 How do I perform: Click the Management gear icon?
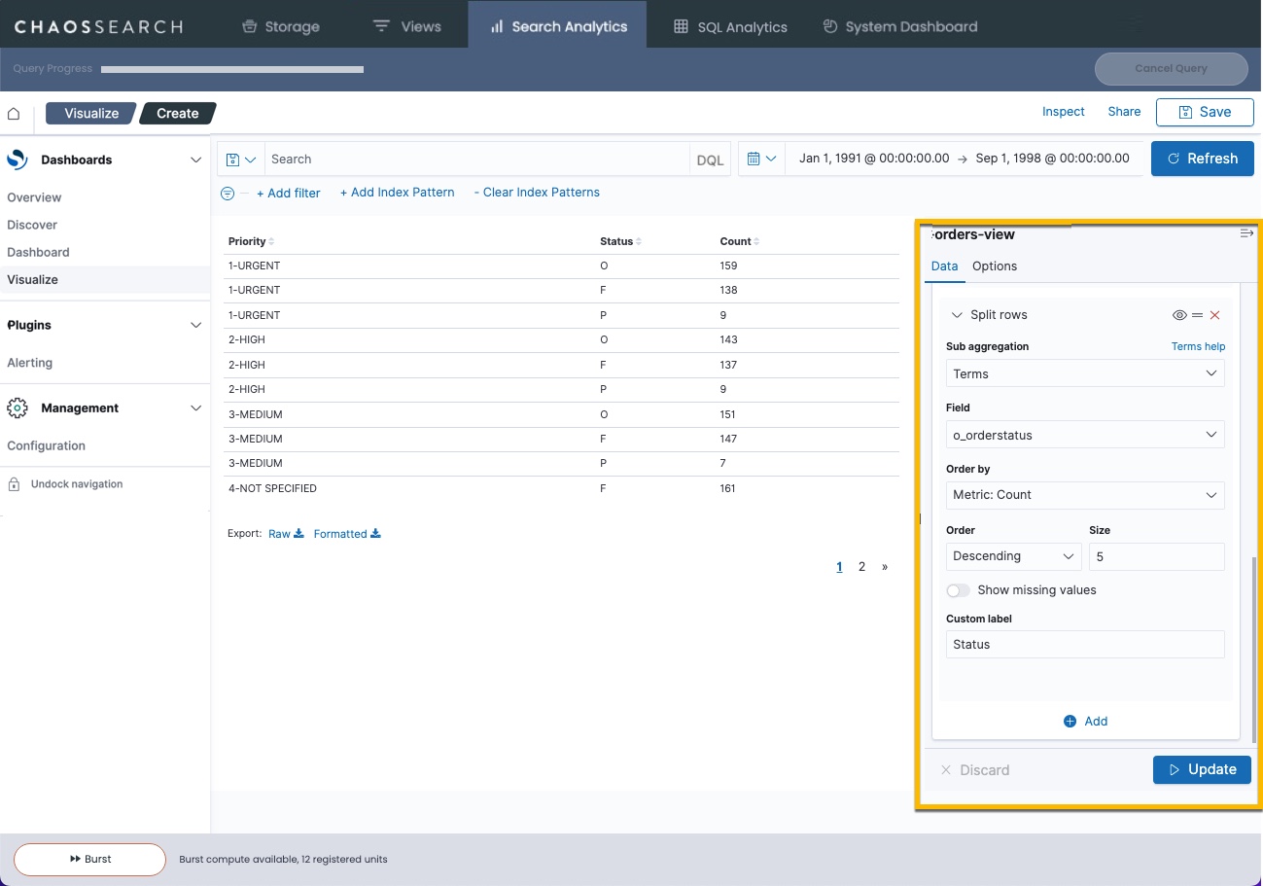coord(18,408)
